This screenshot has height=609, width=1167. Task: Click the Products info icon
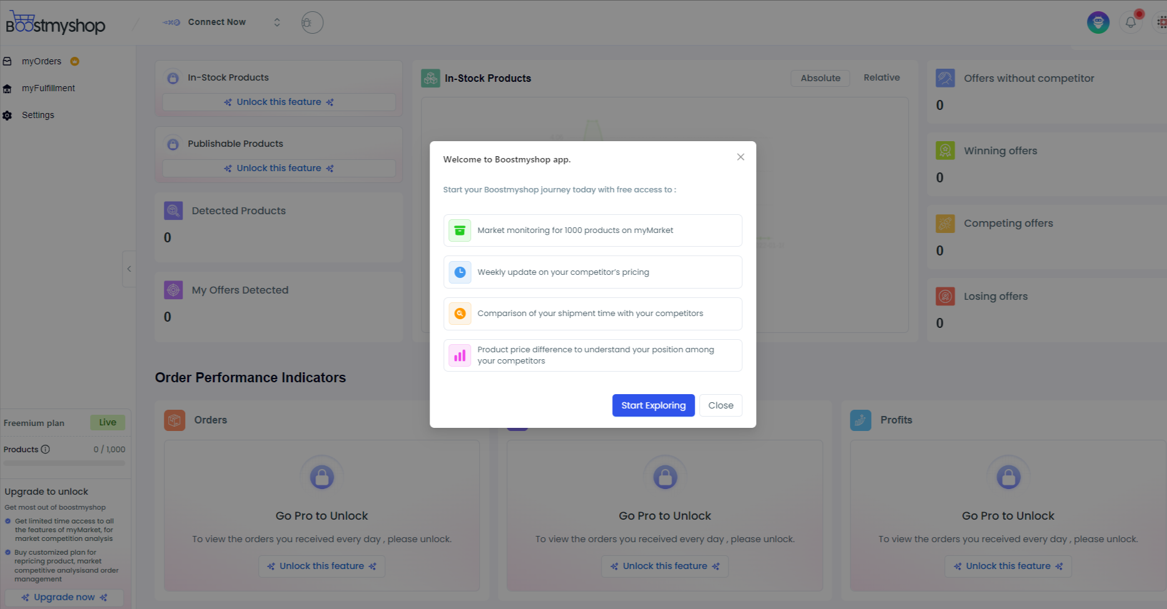coord(45,449)
